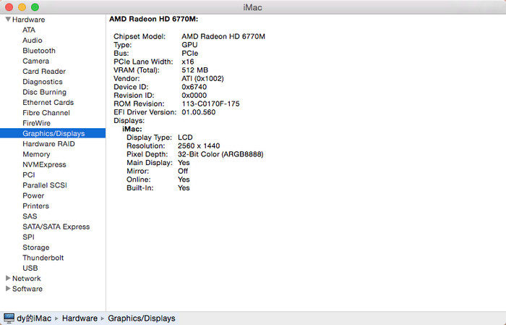
Task: Select the highlighted Graphics/Displays sidebar item
Action: pyautogui.click(x=53, y=133)
